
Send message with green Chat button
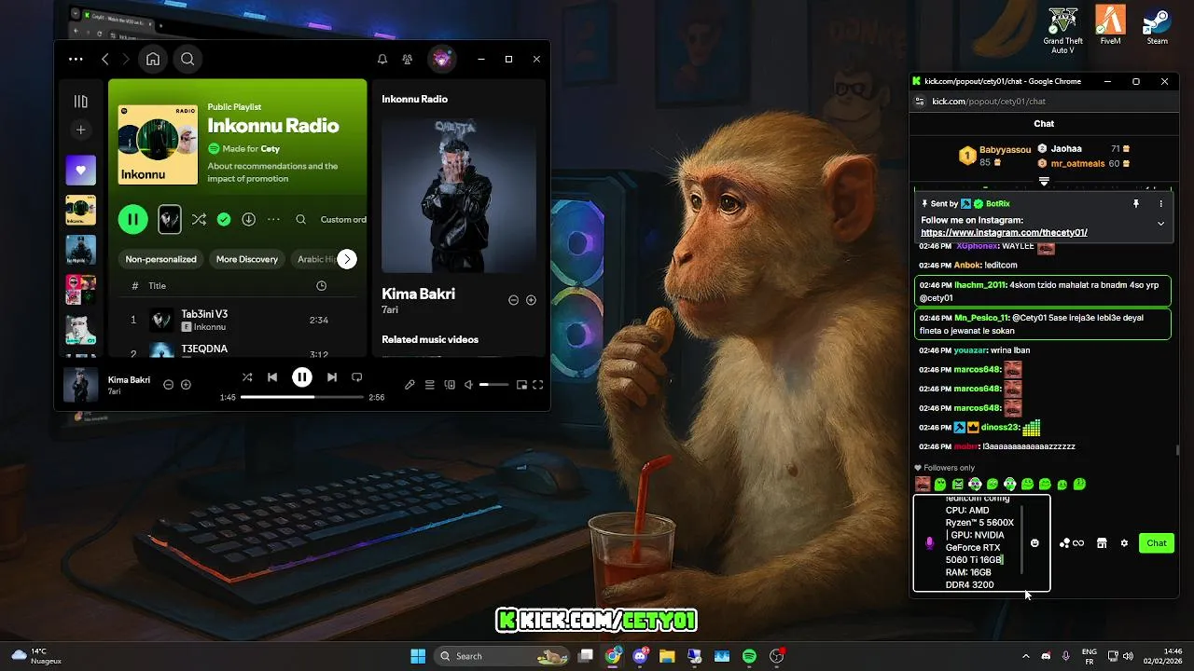coord(1157,543)
